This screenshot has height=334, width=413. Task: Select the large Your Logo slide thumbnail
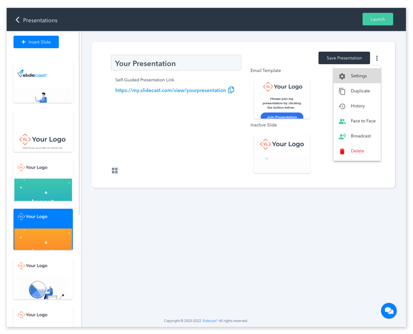(x=43, y=131)
